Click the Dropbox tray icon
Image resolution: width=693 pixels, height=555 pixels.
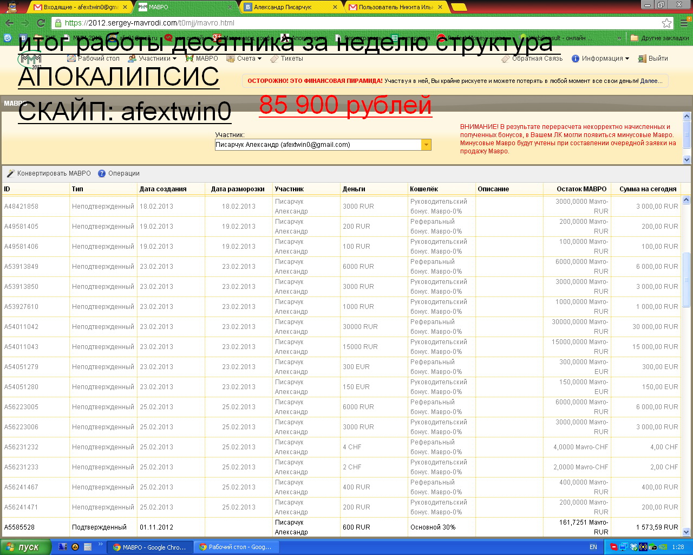tap(633, 547)
